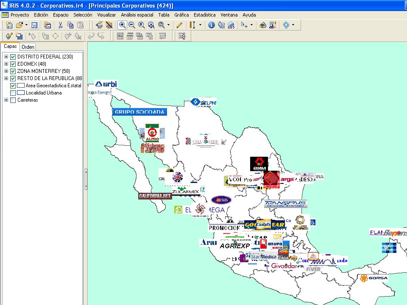Open the Gráfica menu
Screen dimensions: 407x305
[x=181, y=15]
